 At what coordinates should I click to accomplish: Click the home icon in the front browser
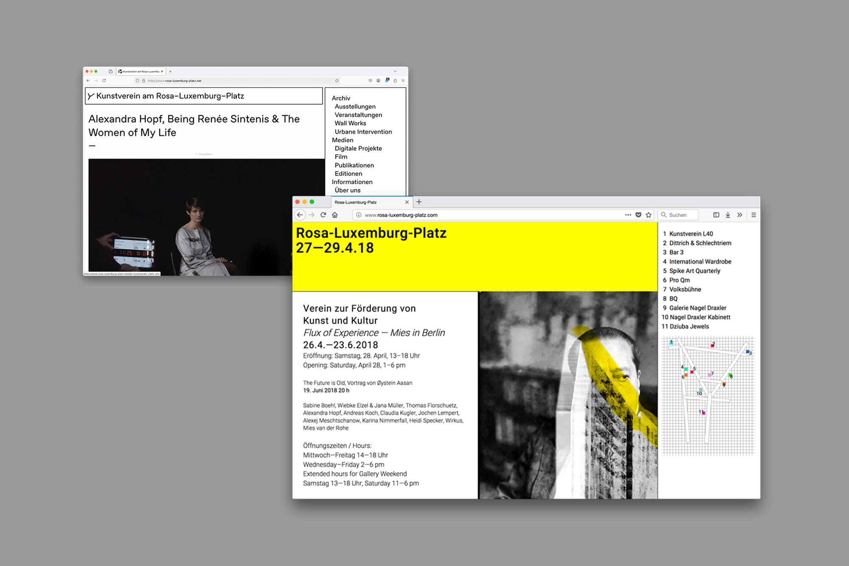335,215
